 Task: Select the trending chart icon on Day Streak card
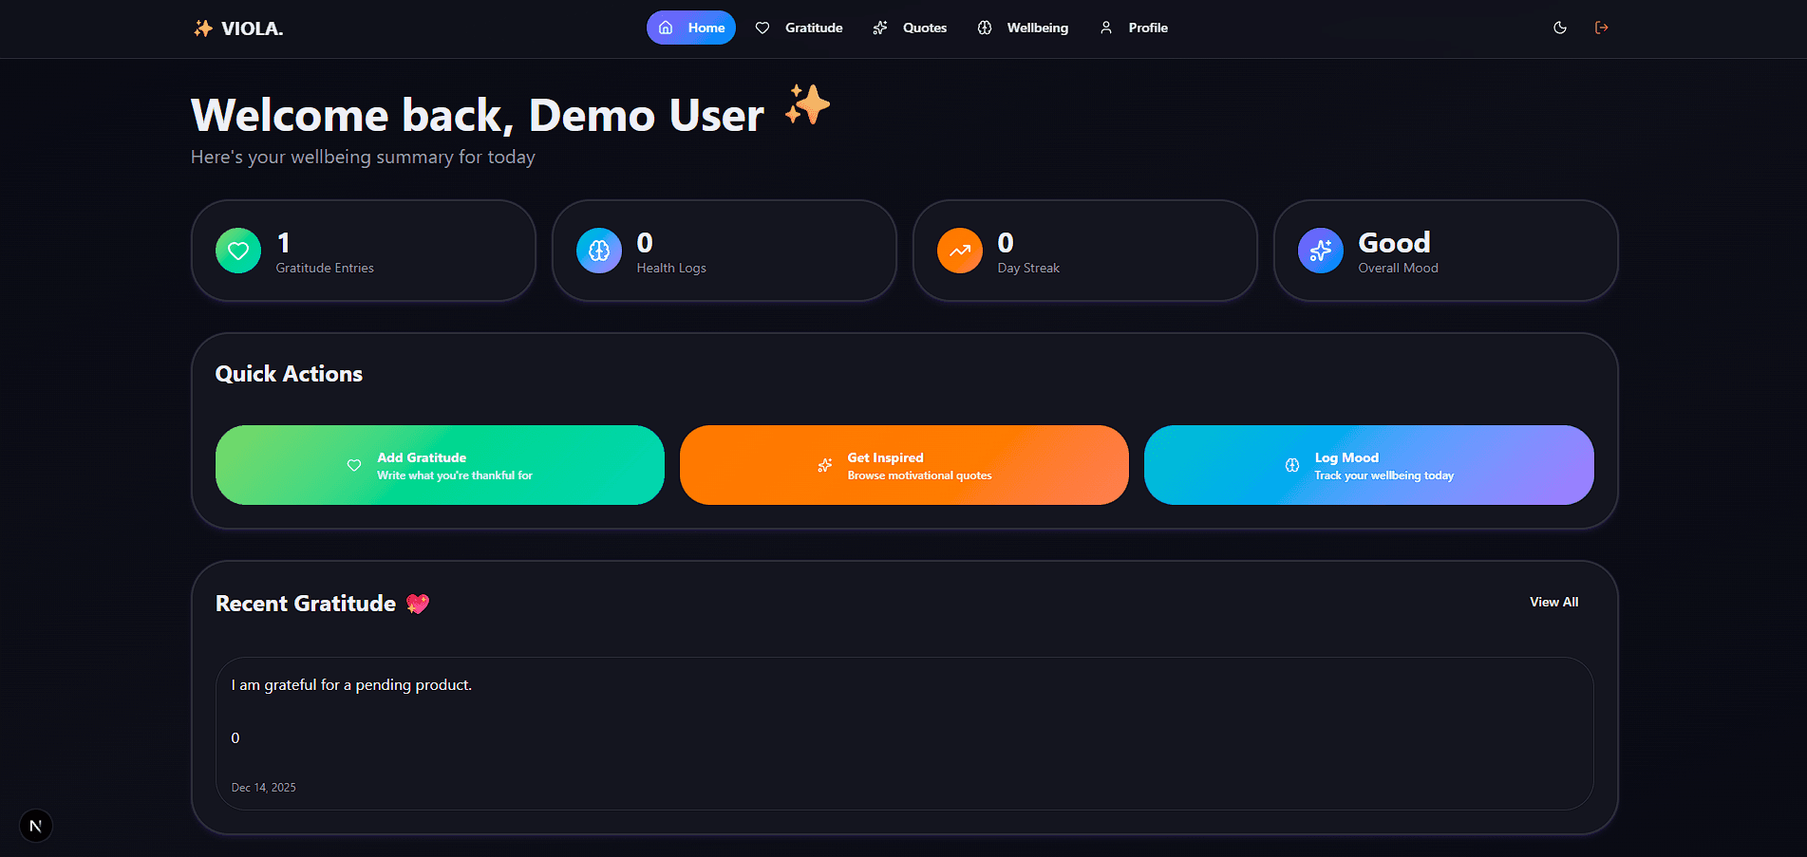960,251
